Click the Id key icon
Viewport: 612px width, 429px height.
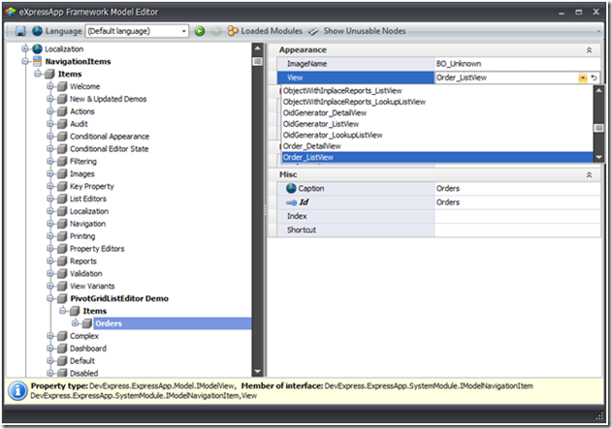coord(291,202)
